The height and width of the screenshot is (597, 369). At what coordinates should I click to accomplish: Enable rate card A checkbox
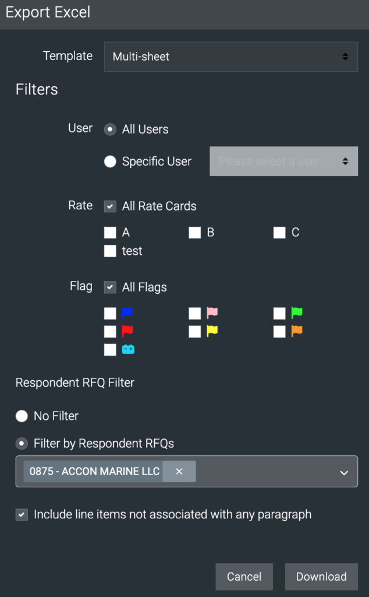[x=110, y=233]
